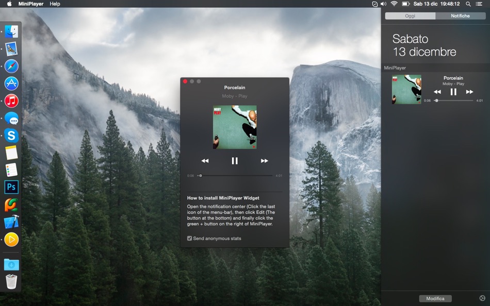The width and height of the screenshot is (490, 306).
Task: Click the playback progress slider in MiniPlayer
Action: 235,175
